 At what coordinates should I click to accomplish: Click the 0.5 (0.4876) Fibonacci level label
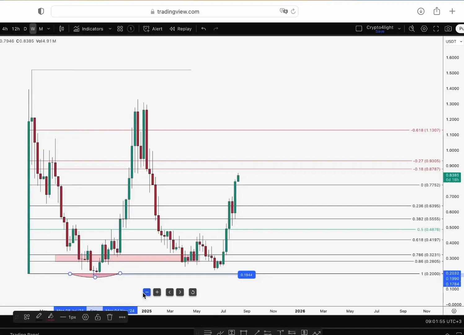(x=429, y=230)
